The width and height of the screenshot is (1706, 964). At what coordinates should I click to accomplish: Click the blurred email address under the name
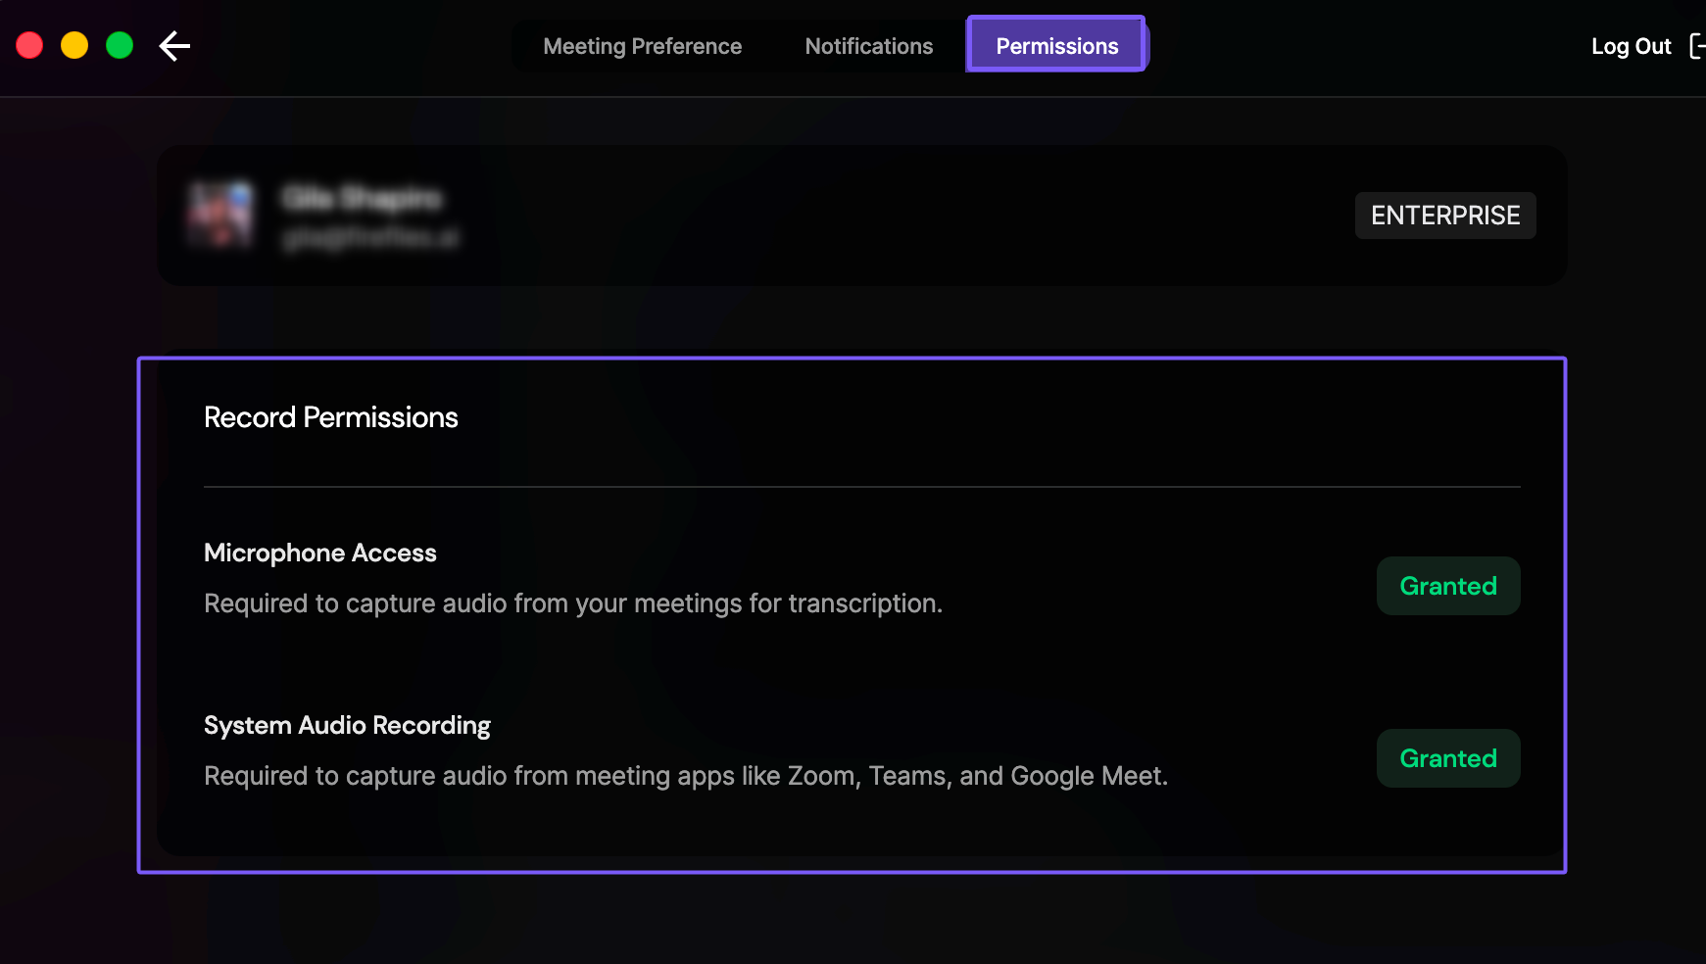370,238
